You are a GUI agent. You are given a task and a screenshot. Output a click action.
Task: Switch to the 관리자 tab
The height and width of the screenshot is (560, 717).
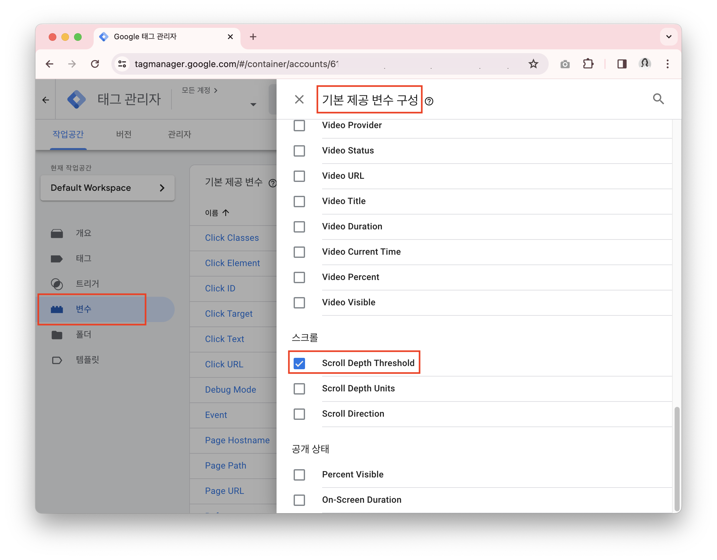[179, 134]
